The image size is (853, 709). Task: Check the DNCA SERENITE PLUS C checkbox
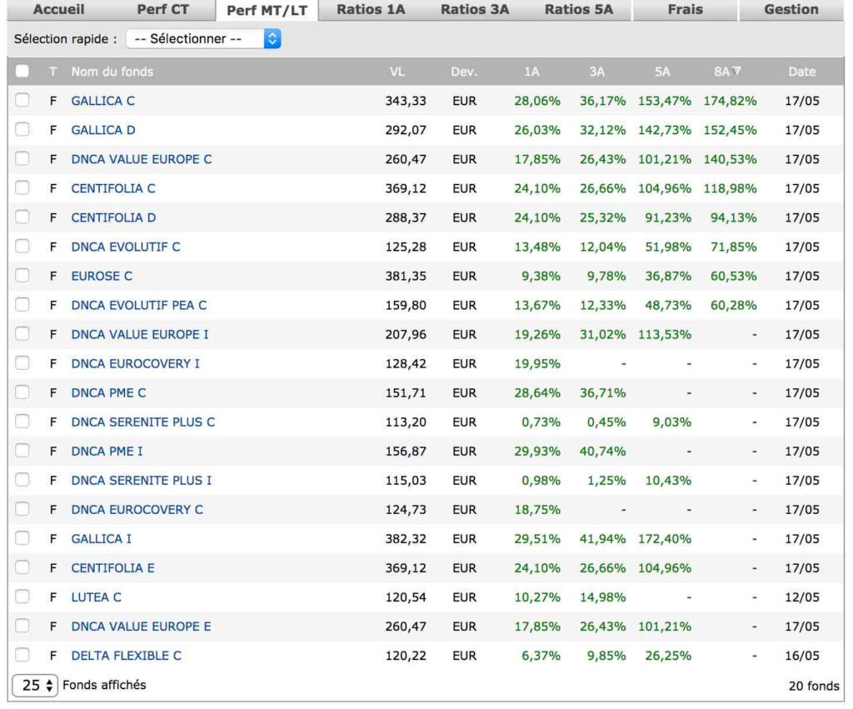pyautogui.click(x=22, y=422)
